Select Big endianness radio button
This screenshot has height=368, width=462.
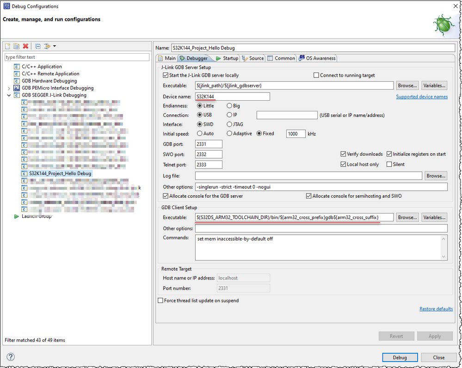pyautogui.click(x=229, y=106)
